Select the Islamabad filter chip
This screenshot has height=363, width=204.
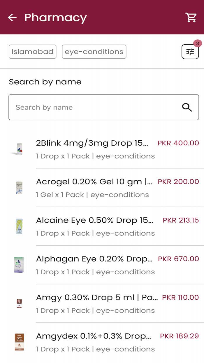tap(32, 52)
